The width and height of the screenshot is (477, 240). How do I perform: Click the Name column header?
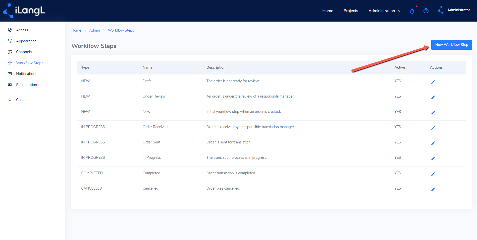pos(147,67)
